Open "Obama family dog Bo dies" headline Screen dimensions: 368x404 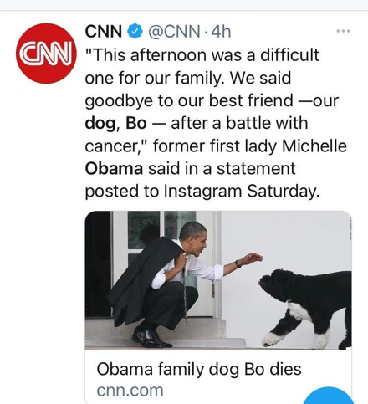point(199,369)
